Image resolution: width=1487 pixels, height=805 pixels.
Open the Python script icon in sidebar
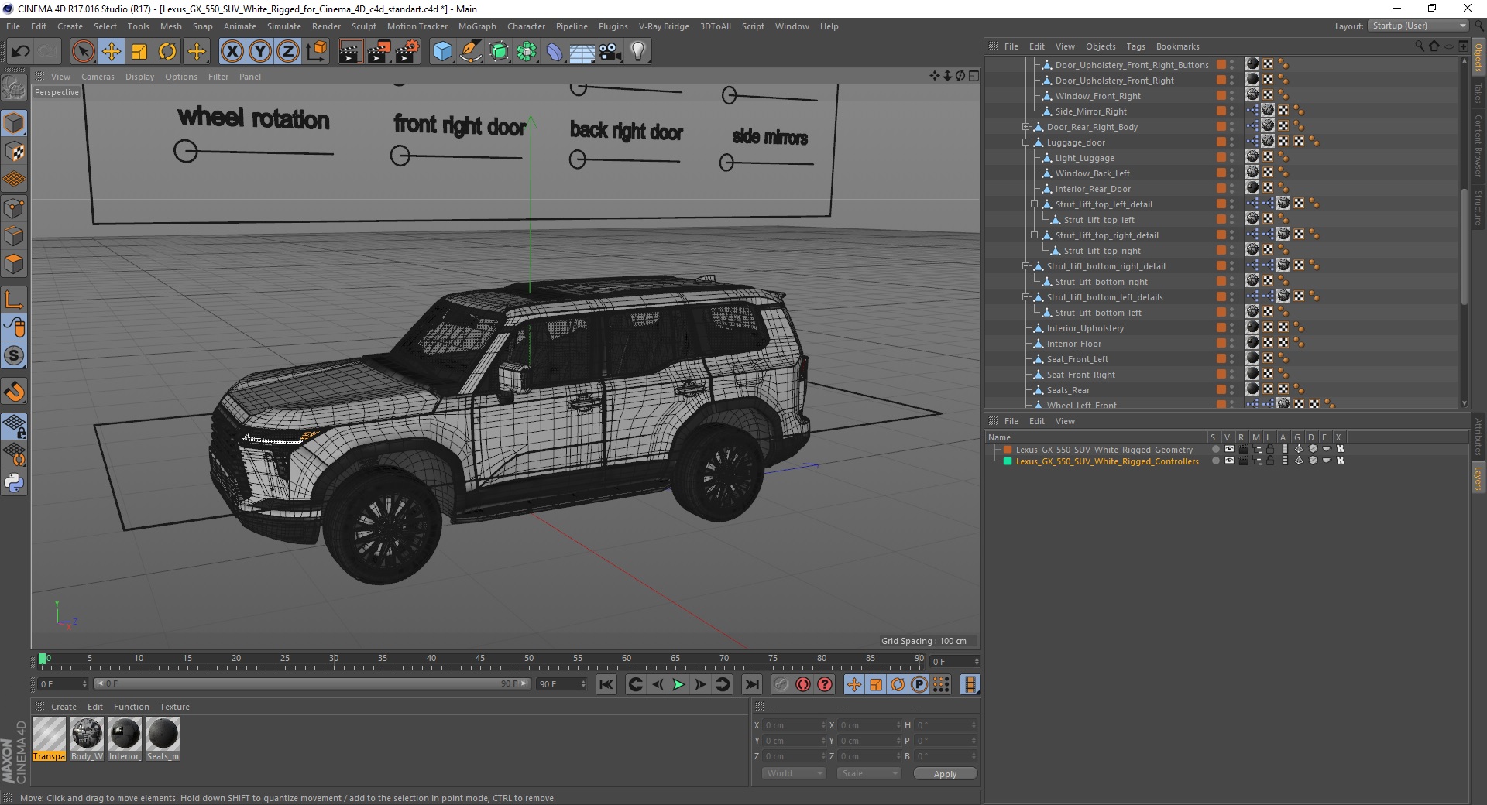[x=14, y=483]
